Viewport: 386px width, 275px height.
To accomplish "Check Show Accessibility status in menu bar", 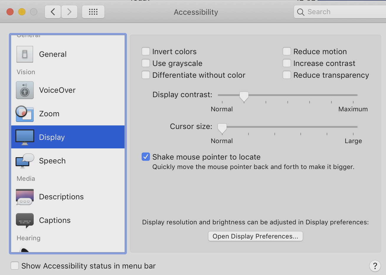I will click(15, 266).
